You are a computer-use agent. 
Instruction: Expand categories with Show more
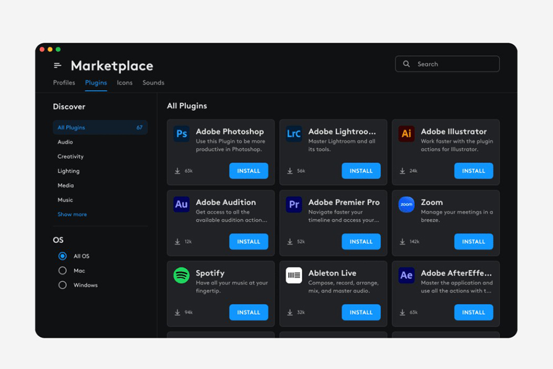(x=72, y=214)
